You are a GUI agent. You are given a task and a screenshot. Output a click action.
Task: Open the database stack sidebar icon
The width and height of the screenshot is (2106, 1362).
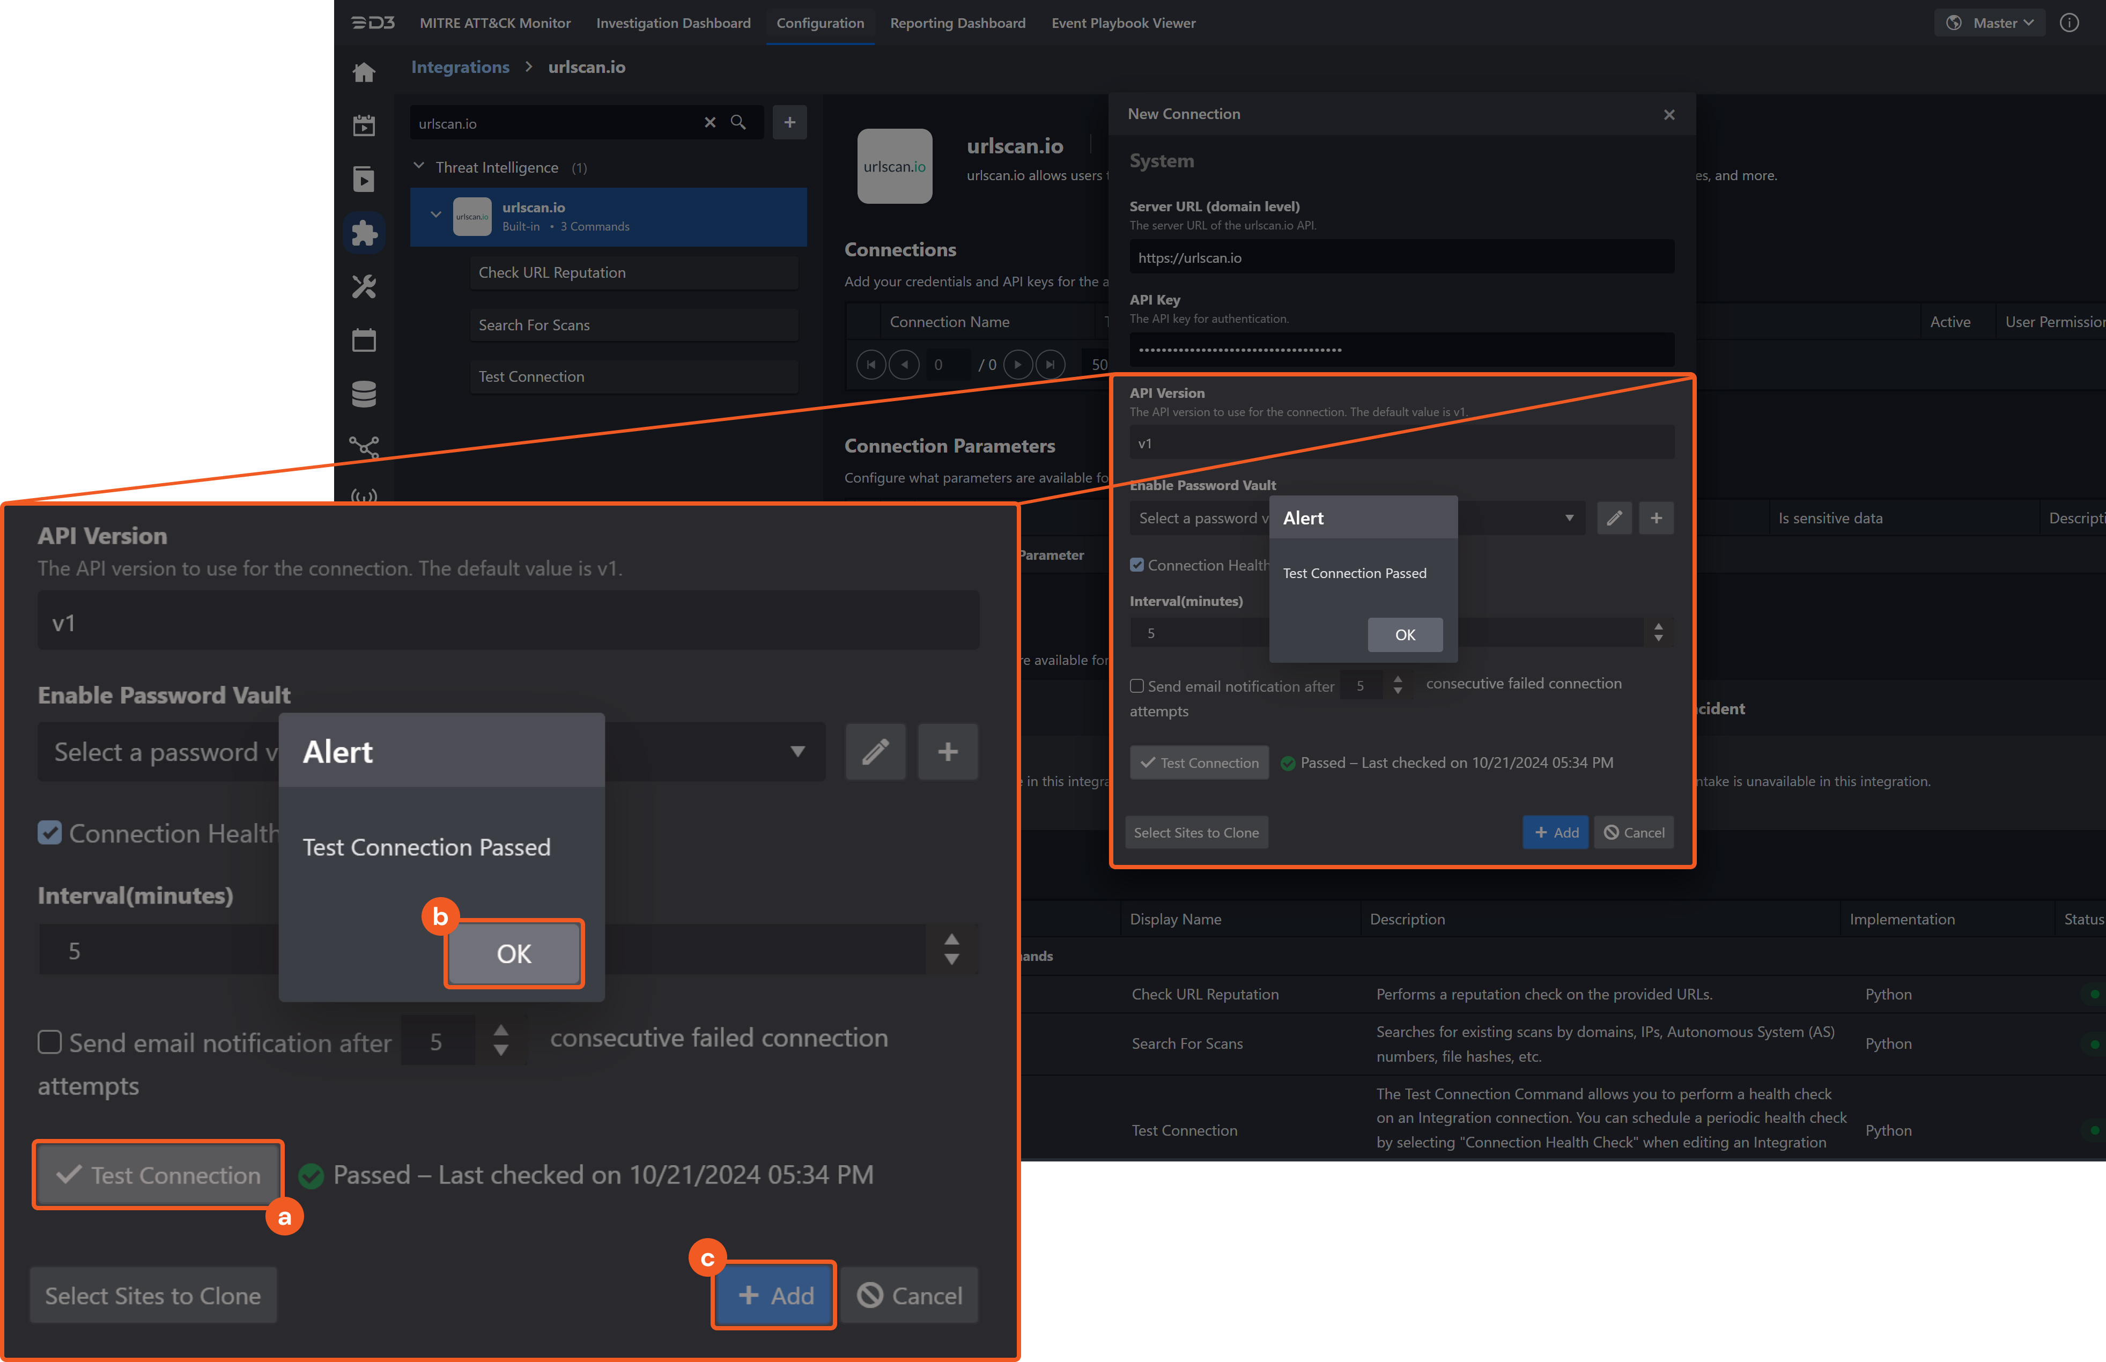[x=364, y=394]
